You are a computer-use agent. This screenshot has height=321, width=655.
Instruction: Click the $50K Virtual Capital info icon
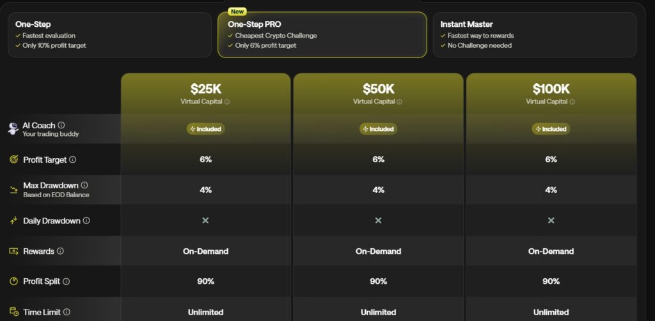(400, 101)
